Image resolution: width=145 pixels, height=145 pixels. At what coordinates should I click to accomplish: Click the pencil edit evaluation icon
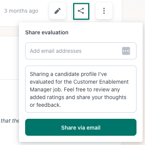coord(58,11)
